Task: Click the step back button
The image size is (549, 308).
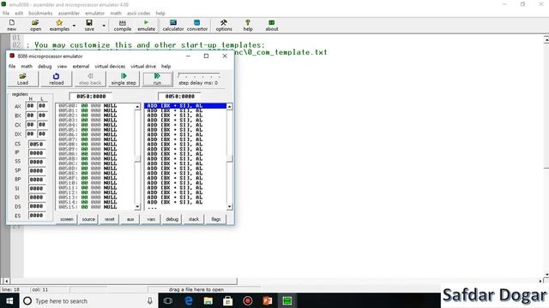Action: pos(90,79)
